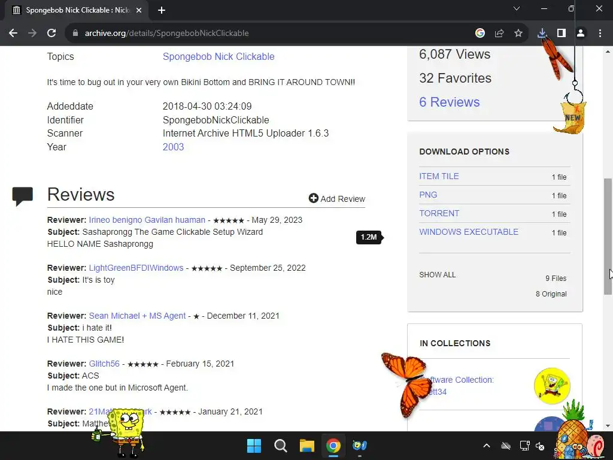Select the Identifier value SpongebobNickClickable

(216, 120)
